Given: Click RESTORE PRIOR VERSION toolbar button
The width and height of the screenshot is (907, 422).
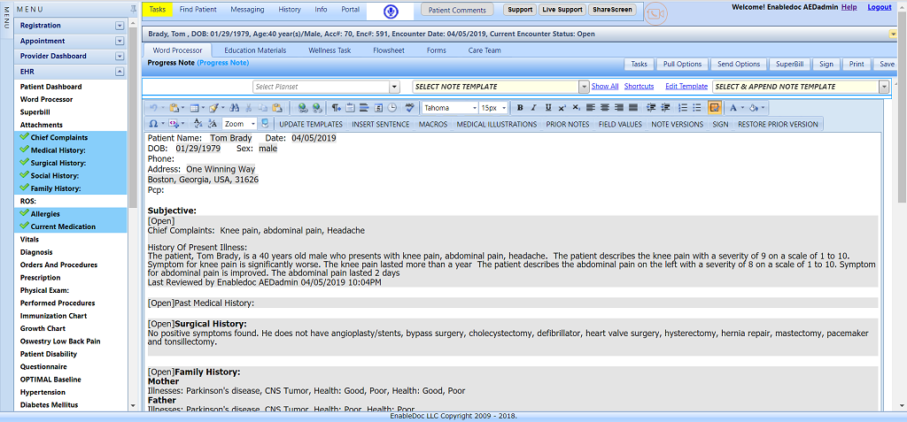Looking at the screenshot, I should pyautogui.click(x=778, y=124).
